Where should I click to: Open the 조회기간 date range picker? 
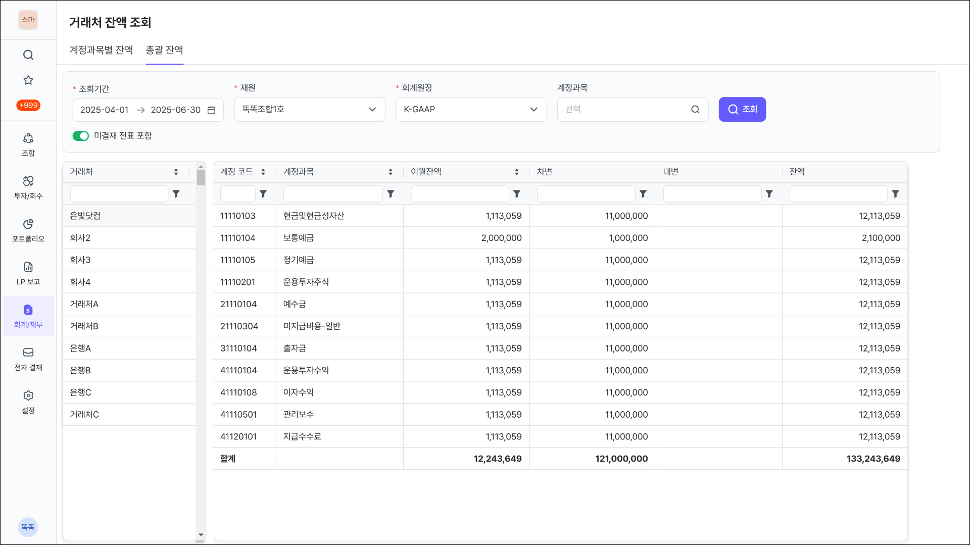pos(148,110)
